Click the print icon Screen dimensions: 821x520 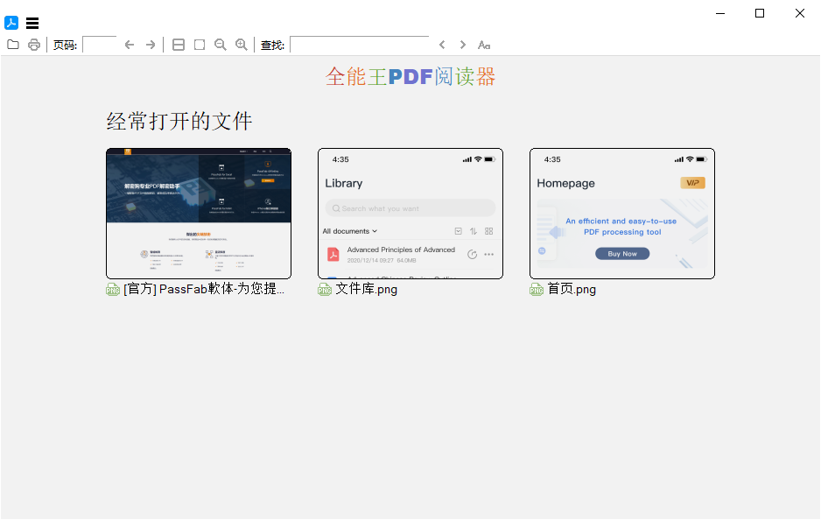click(34, 45)
